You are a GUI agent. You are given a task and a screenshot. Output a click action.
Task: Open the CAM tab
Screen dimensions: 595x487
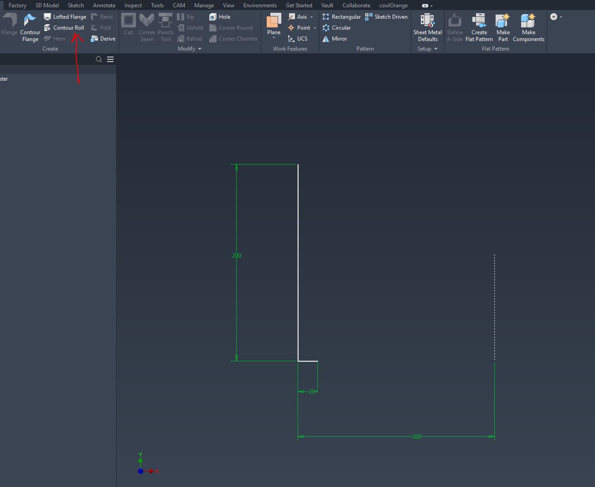pos(179,5)
